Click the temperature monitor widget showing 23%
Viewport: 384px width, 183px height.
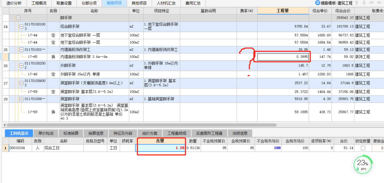coord(363,165)
